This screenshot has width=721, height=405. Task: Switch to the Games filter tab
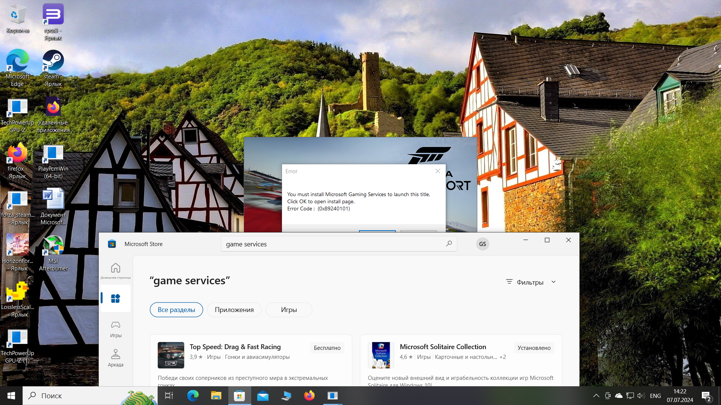[288, 310]
